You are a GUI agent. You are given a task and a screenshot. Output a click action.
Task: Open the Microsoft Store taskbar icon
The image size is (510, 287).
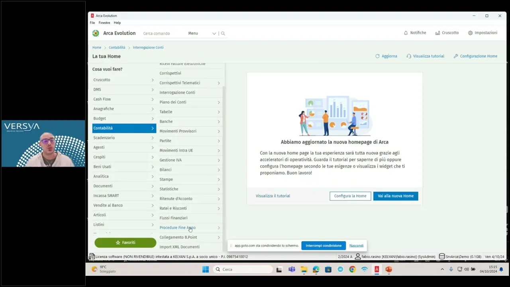click(x=328, y=269)
